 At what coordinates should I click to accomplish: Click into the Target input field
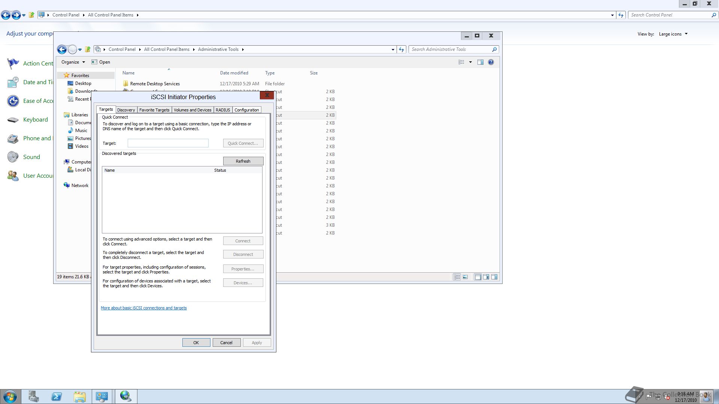click(168, 143)
